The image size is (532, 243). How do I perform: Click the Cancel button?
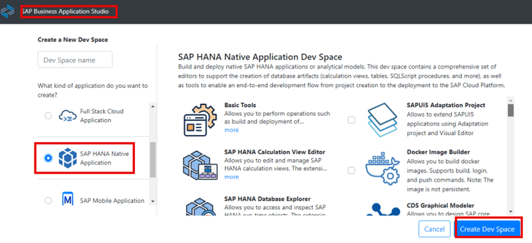tap(435, 229)
